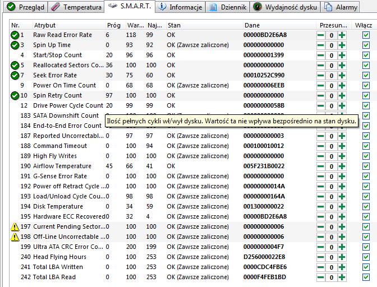This screenshot has height=287, width=377.
Task: Click warning icon of Current Pending Sector
Action: coord(15,226)
